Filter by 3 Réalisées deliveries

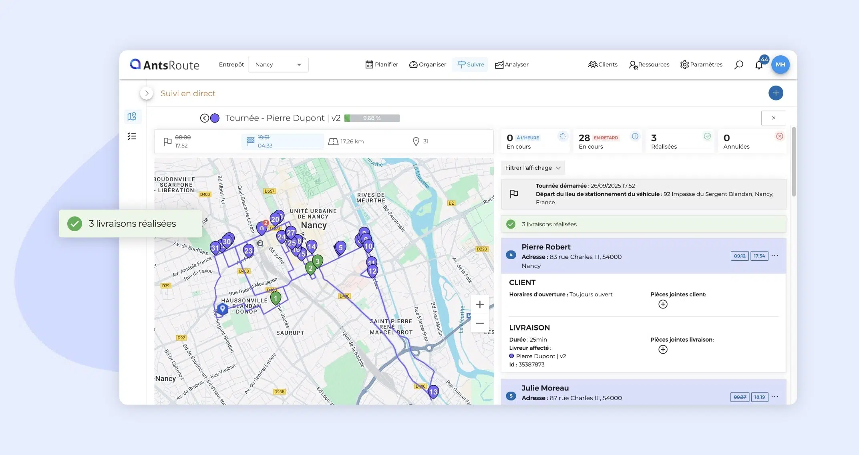[680, 141]
